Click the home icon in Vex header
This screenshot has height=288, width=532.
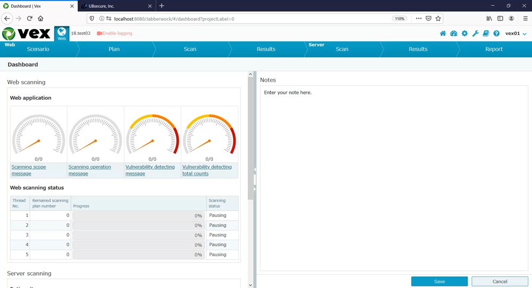(x=443, y=33)
